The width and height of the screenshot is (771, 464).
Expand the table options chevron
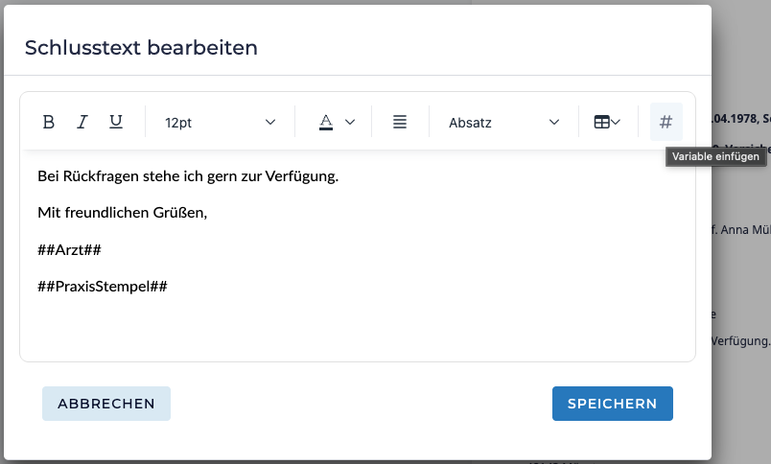coord(617,122)
